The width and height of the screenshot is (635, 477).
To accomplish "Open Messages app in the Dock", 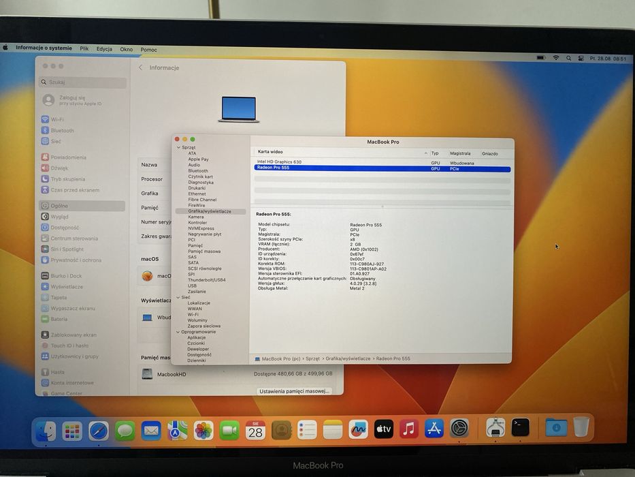I will (125, 431).
